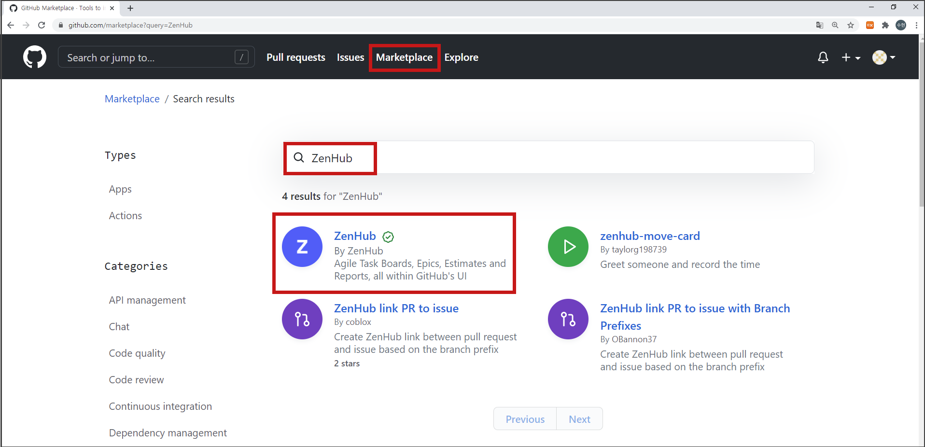Close the GitHub Marketplace tab
The height and width of the screenshot is (447, 925).
click(x=112, y=8)
